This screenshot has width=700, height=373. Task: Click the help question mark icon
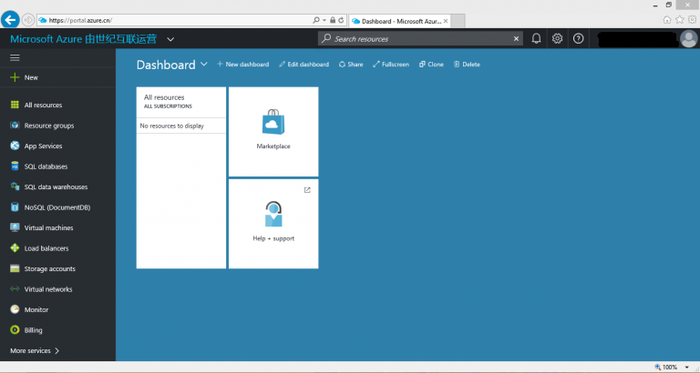coord(578,39)
